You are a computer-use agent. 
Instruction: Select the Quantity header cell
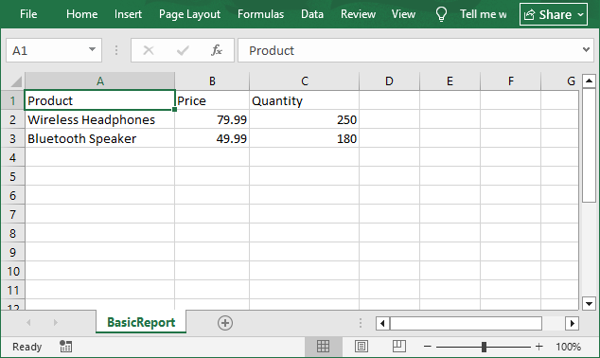304,100
